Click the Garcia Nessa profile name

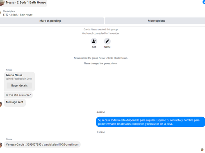(14, 75)
